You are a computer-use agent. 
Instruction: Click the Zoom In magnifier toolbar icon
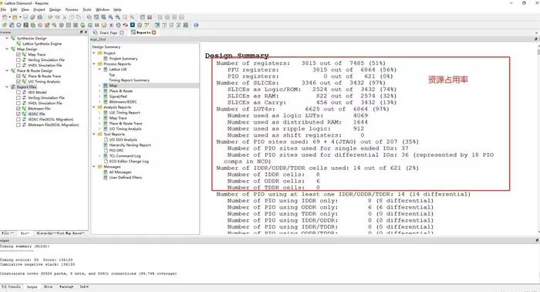pos(111,17)
